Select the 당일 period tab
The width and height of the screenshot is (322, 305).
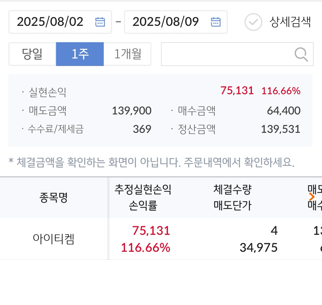32,54
